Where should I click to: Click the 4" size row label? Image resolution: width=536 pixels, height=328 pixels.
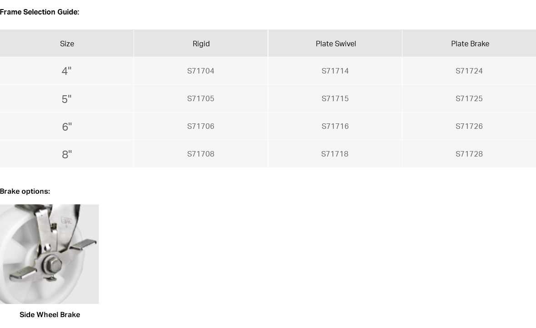tap(67, 71)
